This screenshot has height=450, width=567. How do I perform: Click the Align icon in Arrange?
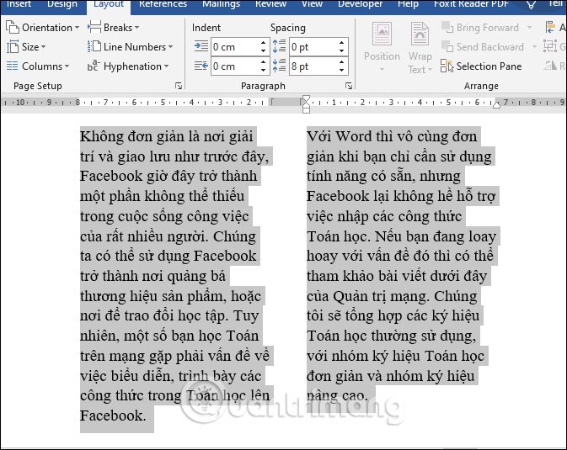pos(550,28)
